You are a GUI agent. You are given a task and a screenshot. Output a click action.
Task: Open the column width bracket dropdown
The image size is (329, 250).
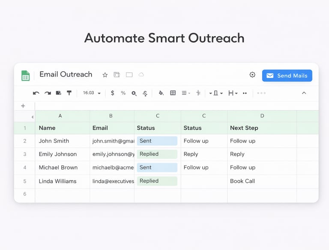click(x=216, y=93)
